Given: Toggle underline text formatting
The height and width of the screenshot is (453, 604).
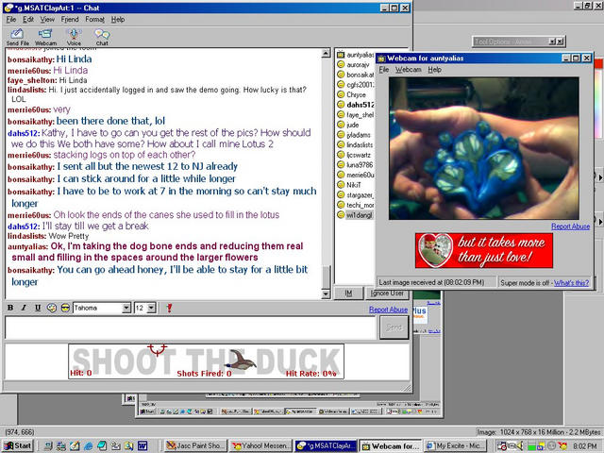Looking at the screenshot, I should [x=38, y=308].
